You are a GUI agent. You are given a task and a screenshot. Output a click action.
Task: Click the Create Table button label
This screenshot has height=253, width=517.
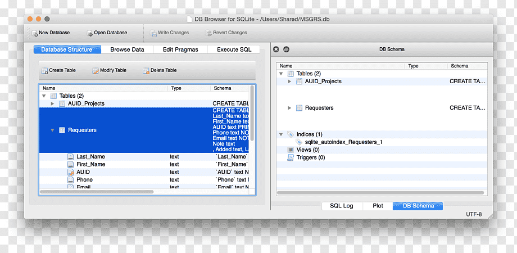(x=62, y=70)
